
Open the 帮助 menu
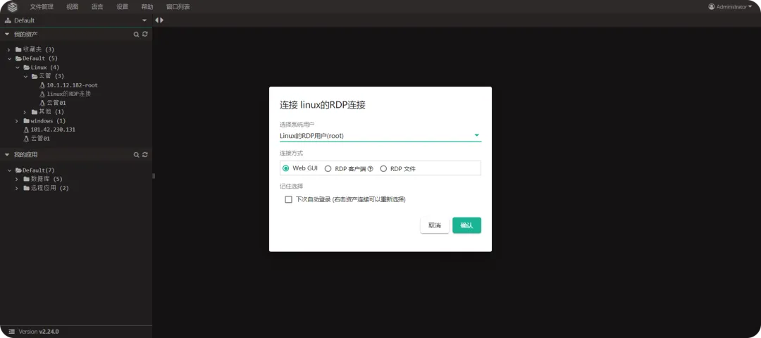pos(147,7)
